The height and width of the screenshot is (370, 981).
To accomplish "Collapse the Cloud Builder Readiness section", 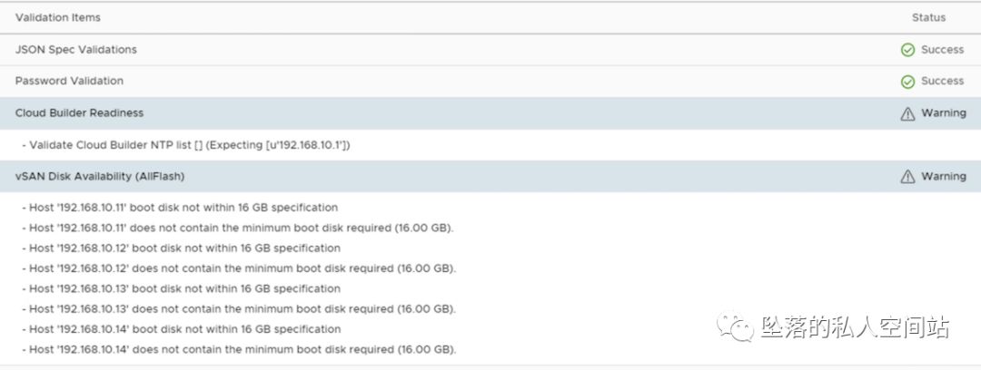I will pyautogui.click(x=79, y=113).
